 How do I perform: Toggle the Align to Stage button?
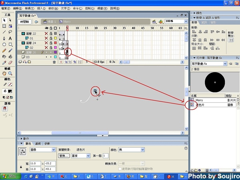pyautogui.click(x=231, y=40)
